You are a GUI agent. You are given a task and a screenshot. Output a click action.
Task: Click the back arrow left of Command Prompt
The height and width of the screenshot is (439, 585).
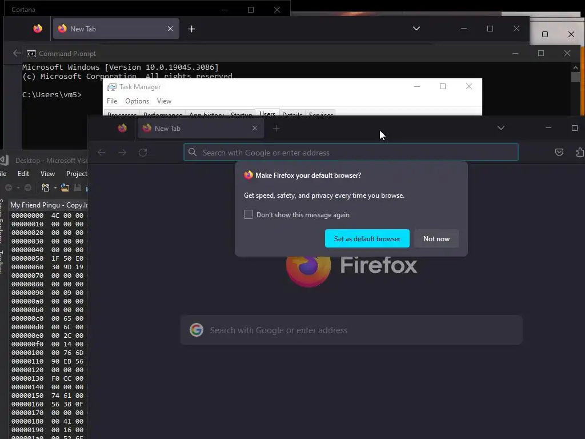(x=17, y=53)
